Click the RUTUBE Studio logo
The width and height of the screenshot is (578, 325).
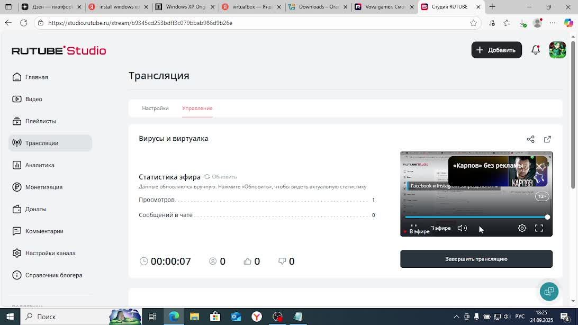pyautogui.click(x=59, y=50)
